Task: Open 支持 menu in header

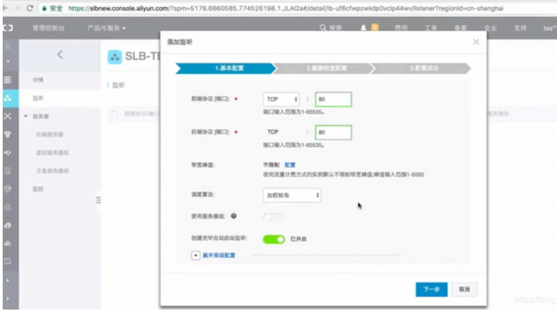Action: [x=520, y=28]
